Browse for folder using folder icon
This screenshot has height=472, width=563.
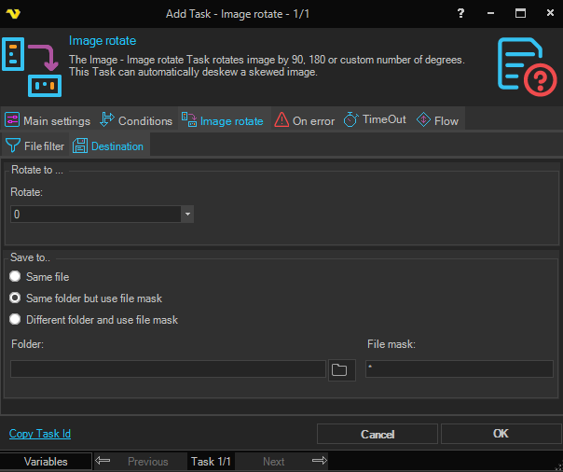tap(341, 369)
